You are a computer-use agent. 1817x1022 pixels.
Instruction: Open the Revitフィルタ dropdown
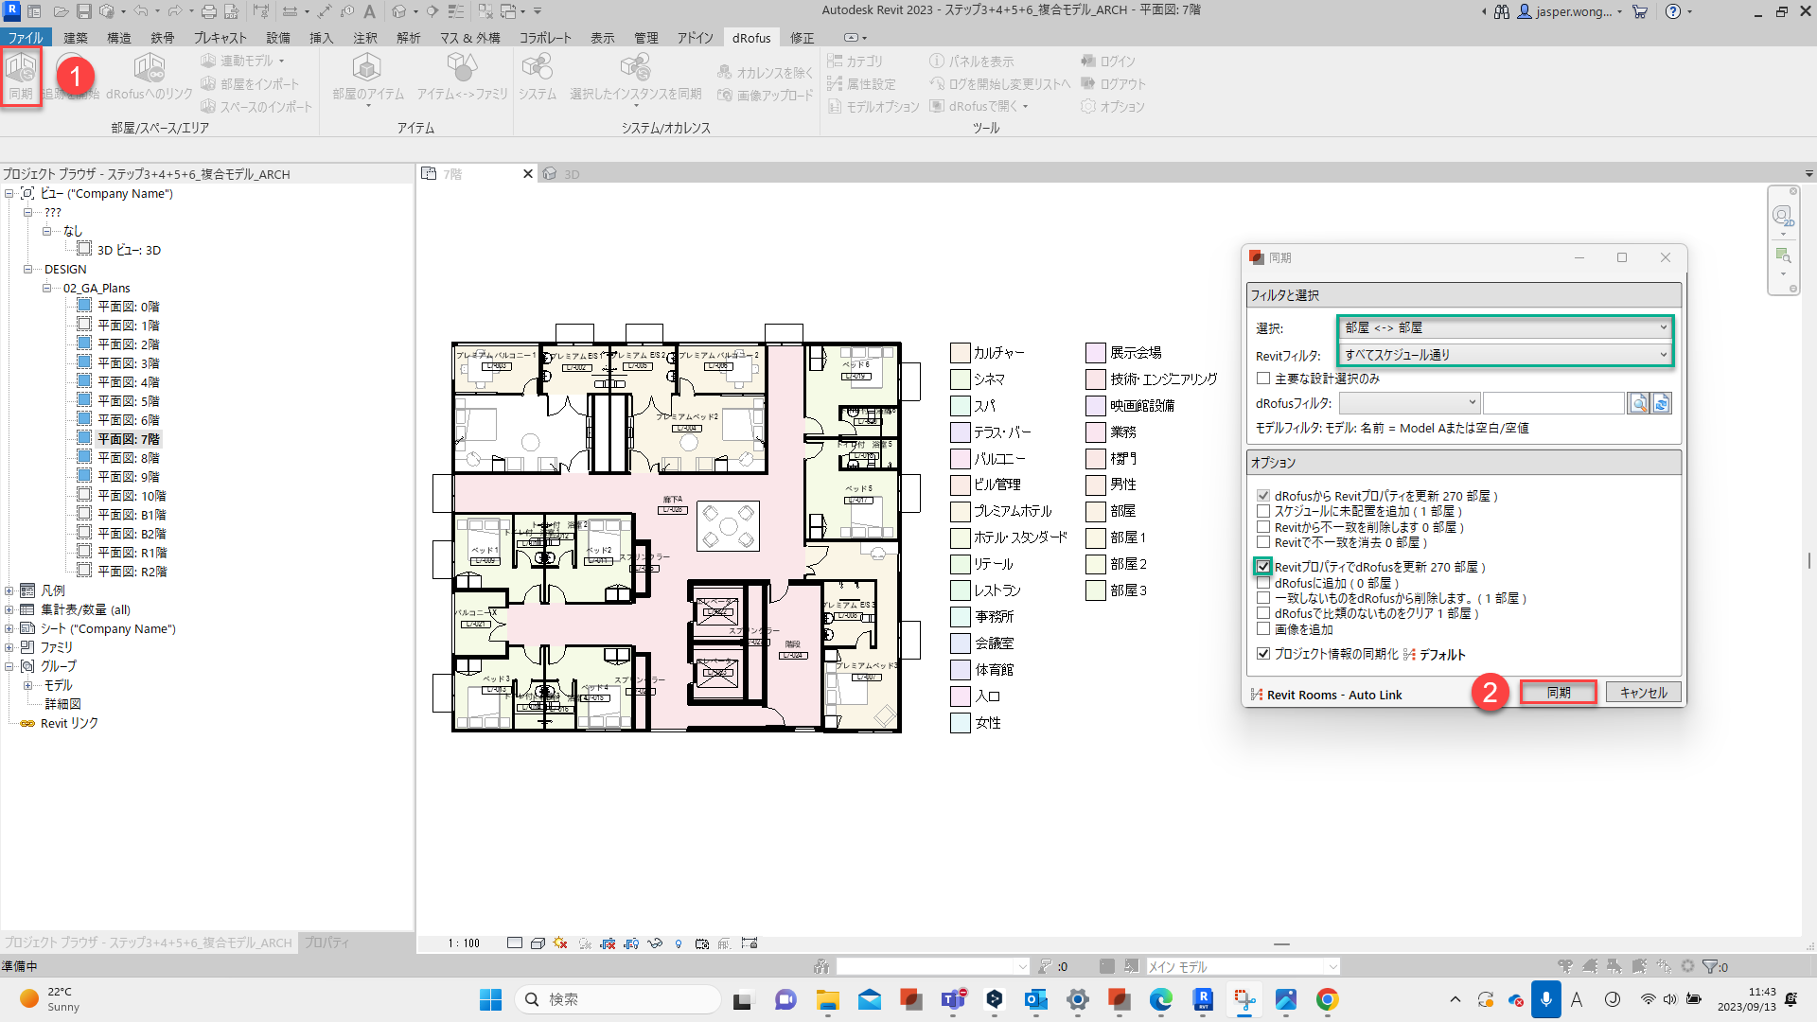click(1505, 355)
